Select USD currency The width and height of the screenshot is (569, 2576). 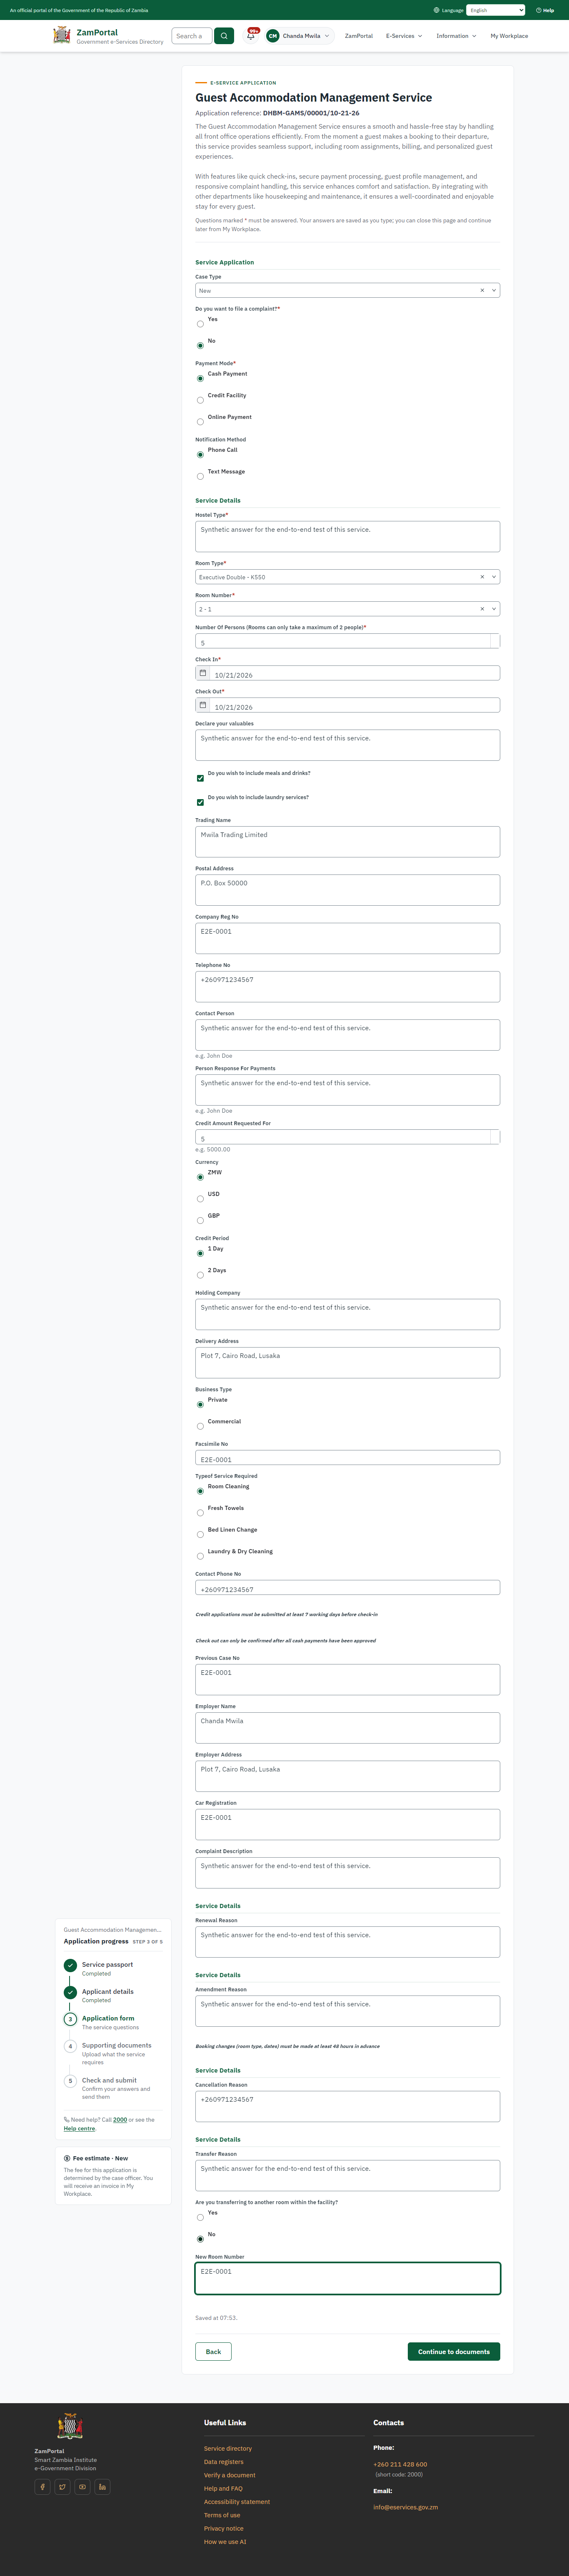tap(200, 1199)
